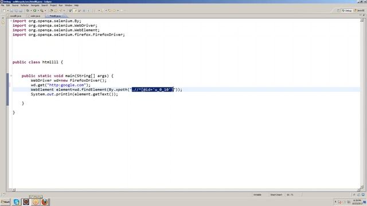This screenshot has width=367, height=206.
Task: Expand the Debug launch dropdown arrow
Action: [x=31, y=10]
